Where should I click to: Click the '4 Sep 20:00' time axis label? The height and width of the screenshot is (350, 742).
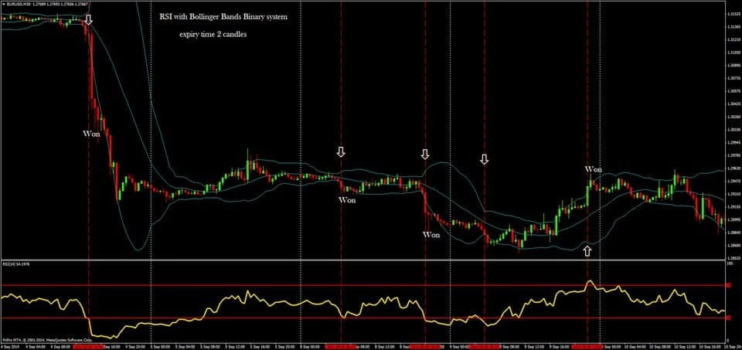click(x=135, y=347)
